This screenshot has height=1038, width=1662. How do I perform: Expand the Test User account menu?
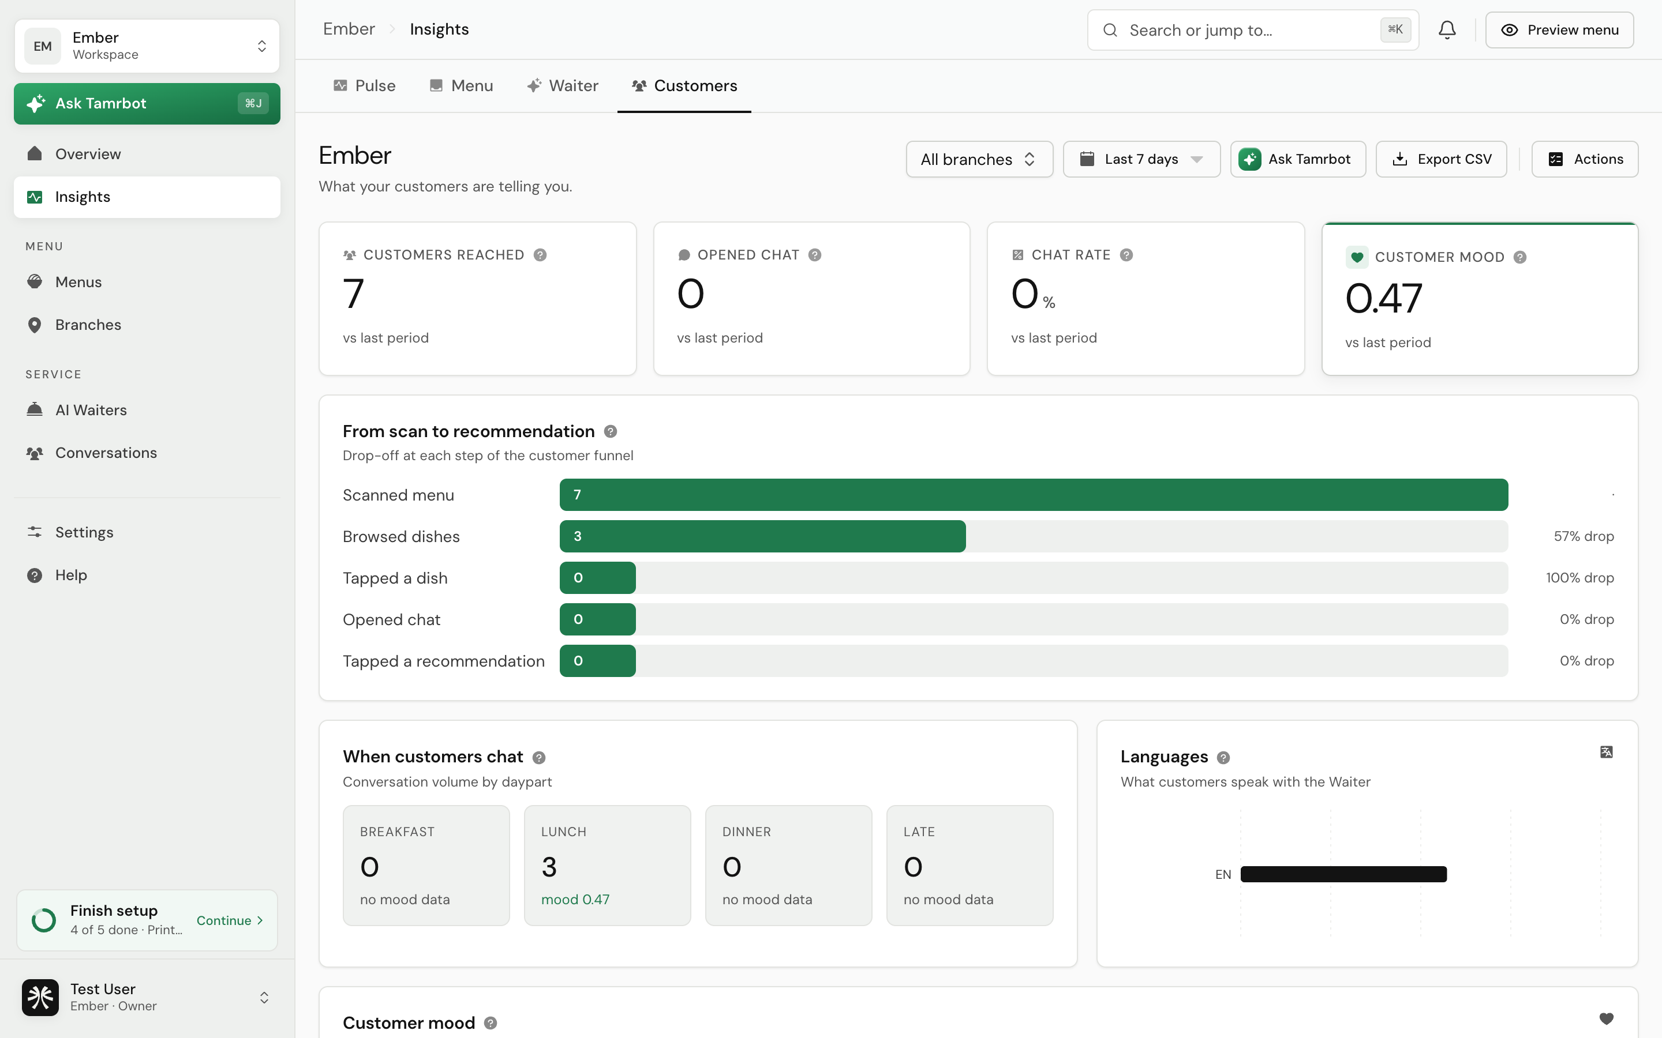(x=147, y=997)
